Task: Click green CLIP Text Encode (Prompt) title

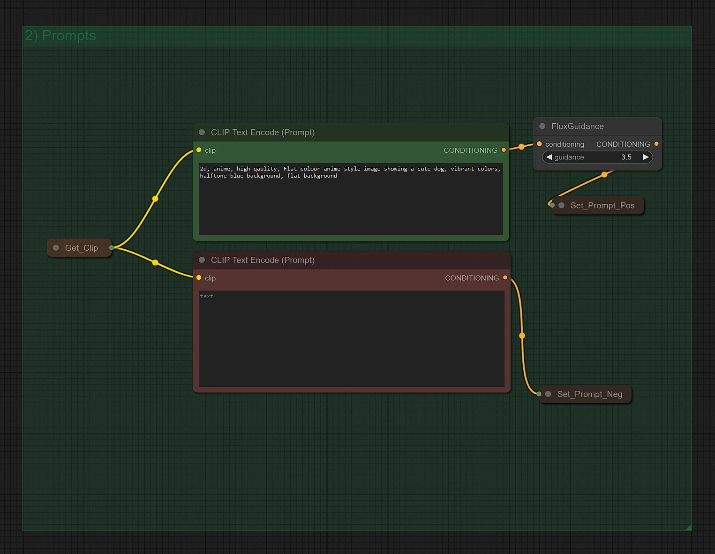Action: (x=263, y=132)
